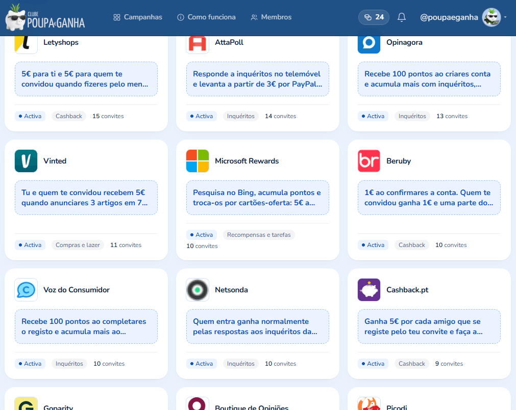The width and height of the screenshot is (516, 410).
Task: Click Opinagora description 'Recebe 100 pontos ao criares'
Action: (429, 79)
